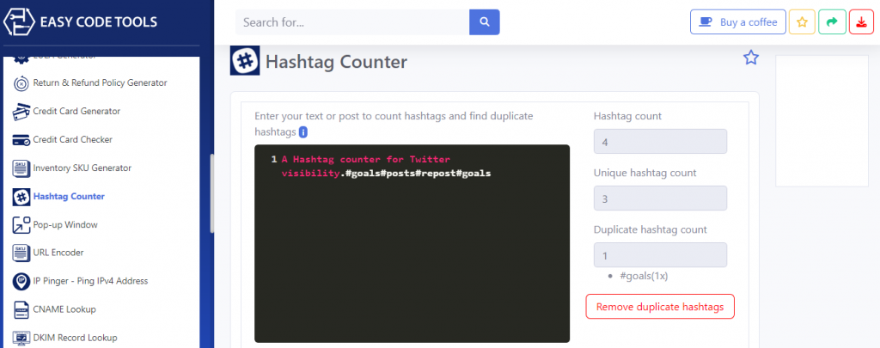Viewport: 880px width, 348px height.
Task: Go to CNAME Lookup tool
Action: coord(64,309)
